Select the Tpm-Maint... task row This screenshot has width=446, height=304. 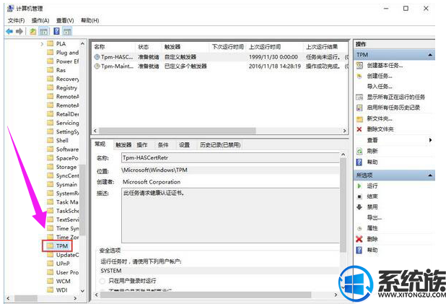click(220, 66)
